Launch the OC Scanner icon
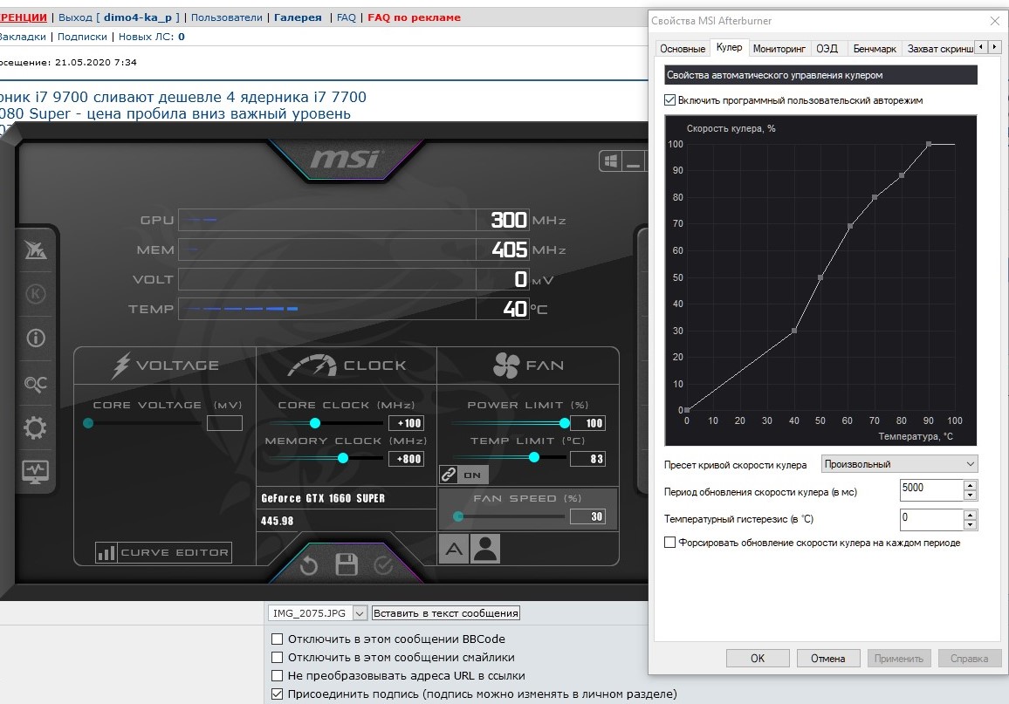 pyautogui.click(x=36, y=384)
